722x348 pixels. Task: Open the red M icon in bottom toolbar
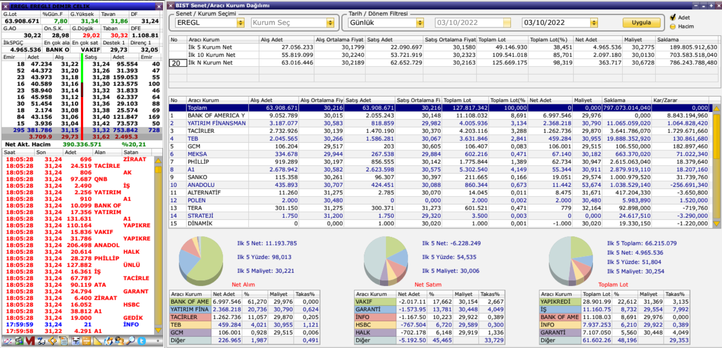pos(30,341)
